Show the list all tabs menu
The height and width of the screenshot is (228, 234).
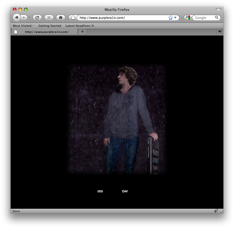pos(220,32)
